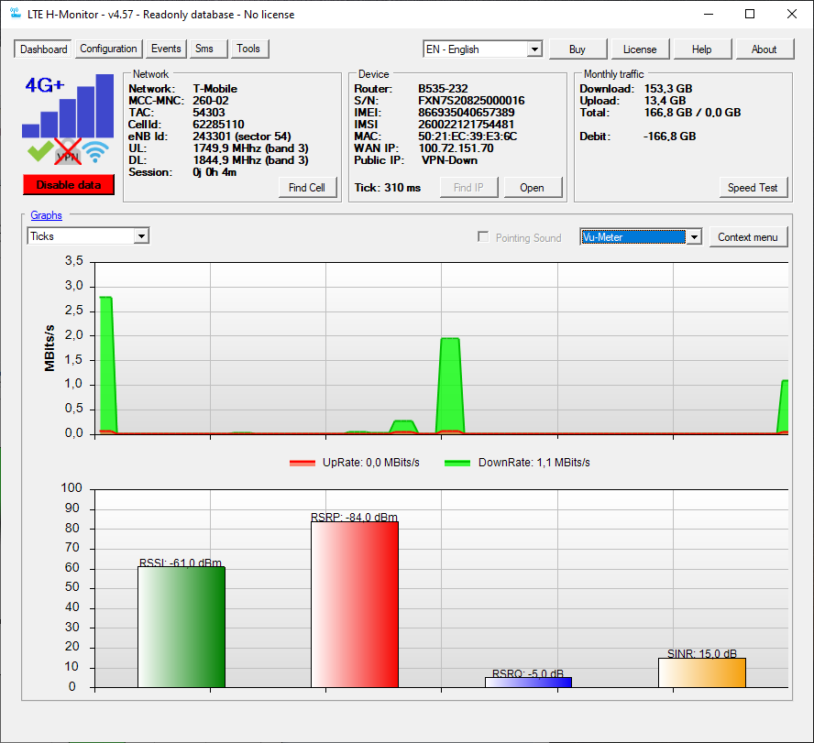Click the About button
The image size is (814, 743).
click(x=764, y=49)
